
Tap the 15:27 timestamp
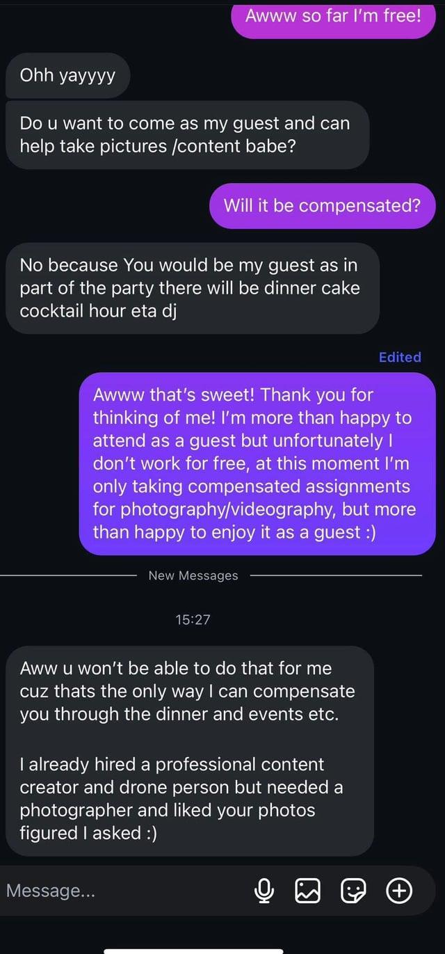tap(193, 619)
